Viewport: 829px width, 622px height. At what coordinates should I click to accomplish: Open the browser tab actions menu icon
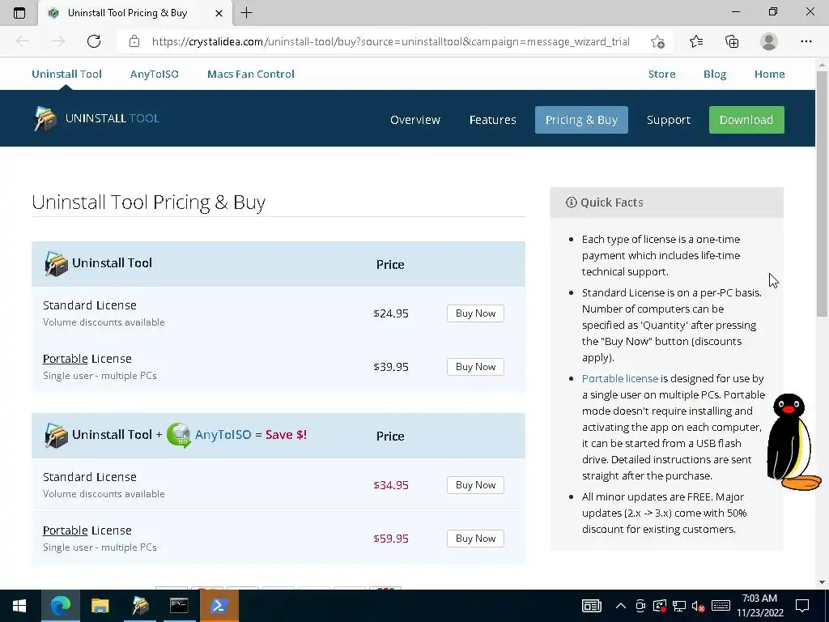tap(19, 13)
